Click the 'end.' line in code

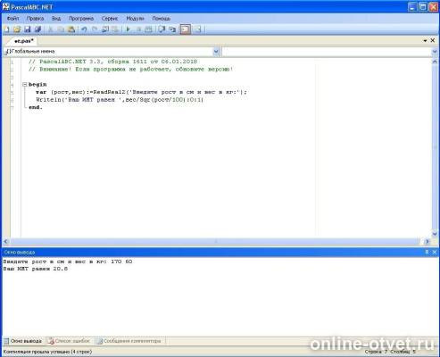point(36,107)
